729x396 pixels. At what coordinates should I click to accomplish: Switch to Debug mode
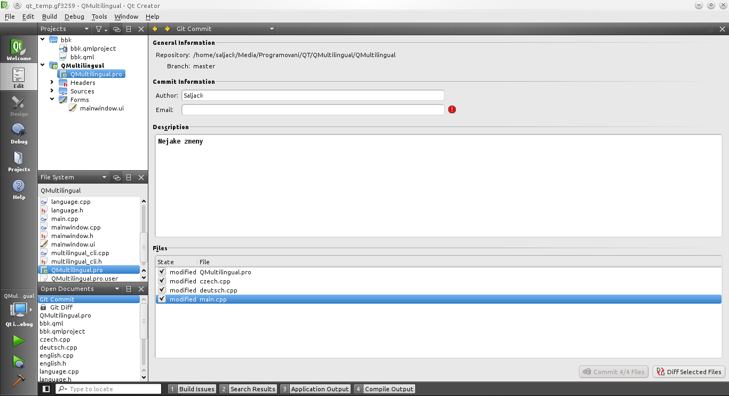click(x=19, y=133)
